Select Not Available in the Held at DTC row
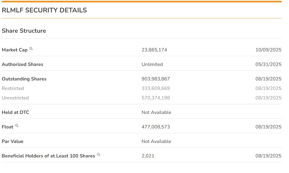Screen dimensions: 289x173 [156, 112]
